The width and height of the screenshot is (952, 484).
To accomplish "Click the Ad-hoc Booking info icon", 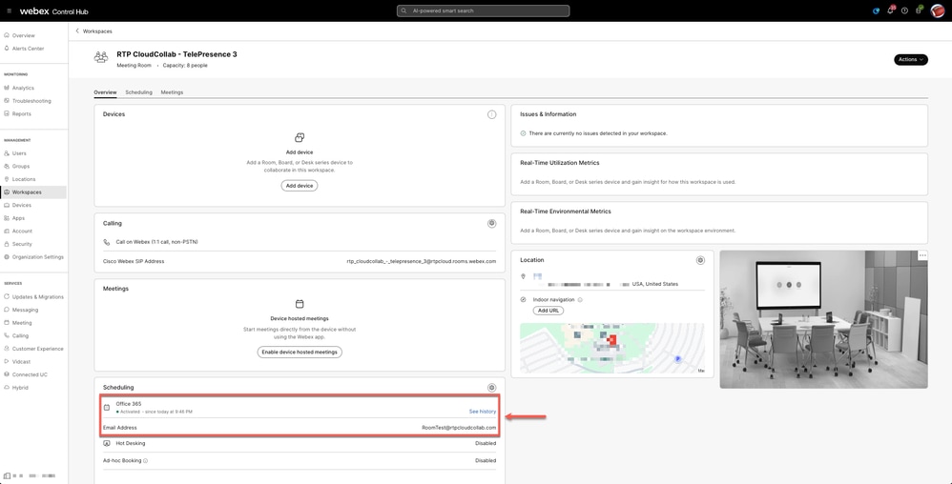I will pos(146,461).
